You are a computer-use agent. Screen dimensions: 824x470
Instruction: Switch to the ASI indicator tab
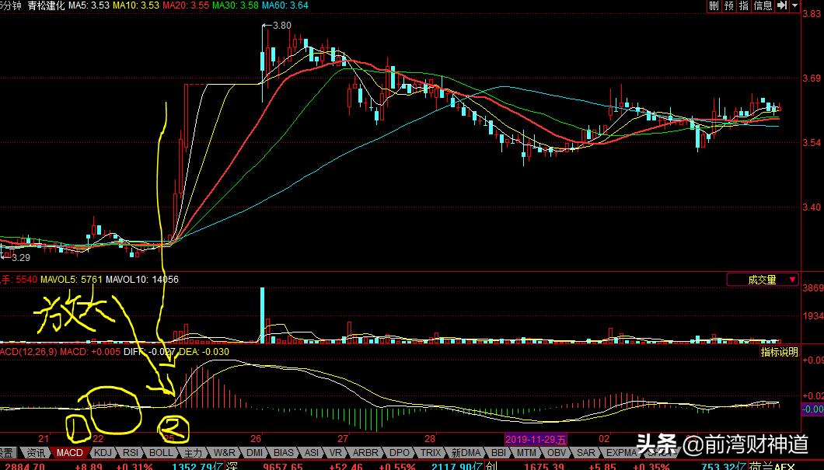312,452
